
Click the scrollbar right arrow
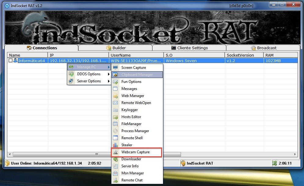pos(295,154)
